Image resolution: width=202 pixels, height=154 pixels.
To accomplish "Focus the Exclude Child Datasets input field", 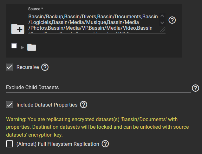I will pyautogui.click(x=99, y=88).
